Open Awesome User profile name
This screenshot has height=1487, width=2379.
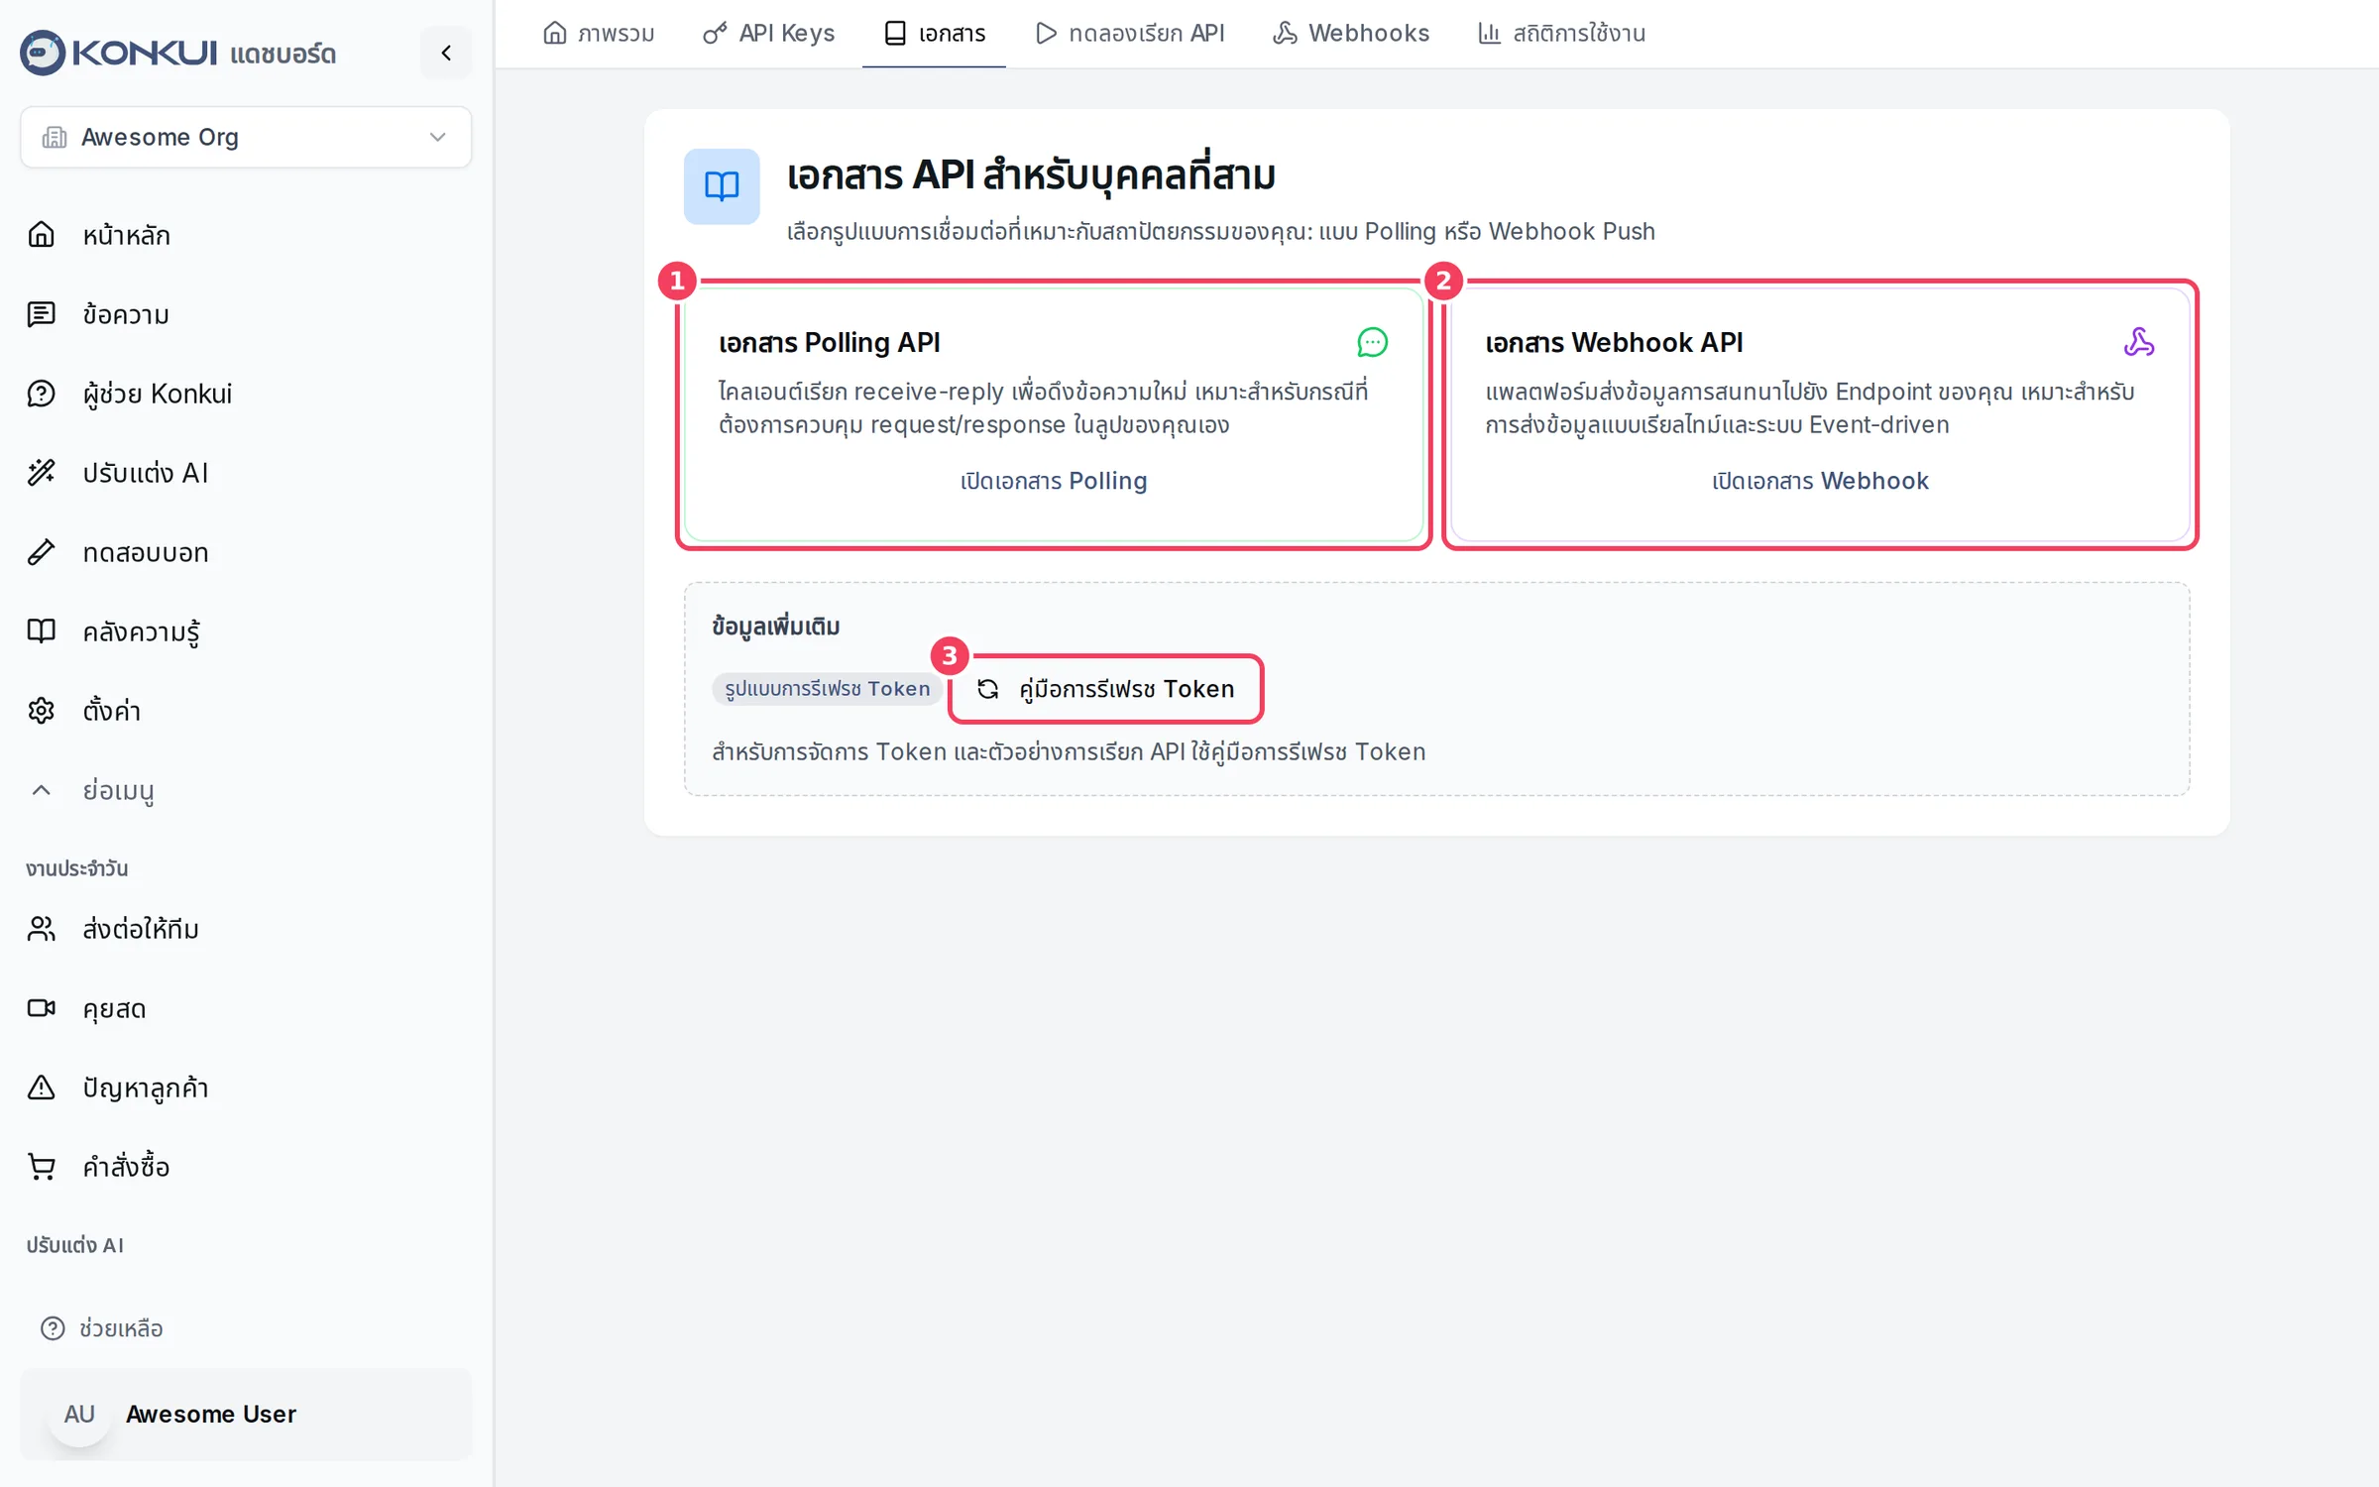[211, 1415]
